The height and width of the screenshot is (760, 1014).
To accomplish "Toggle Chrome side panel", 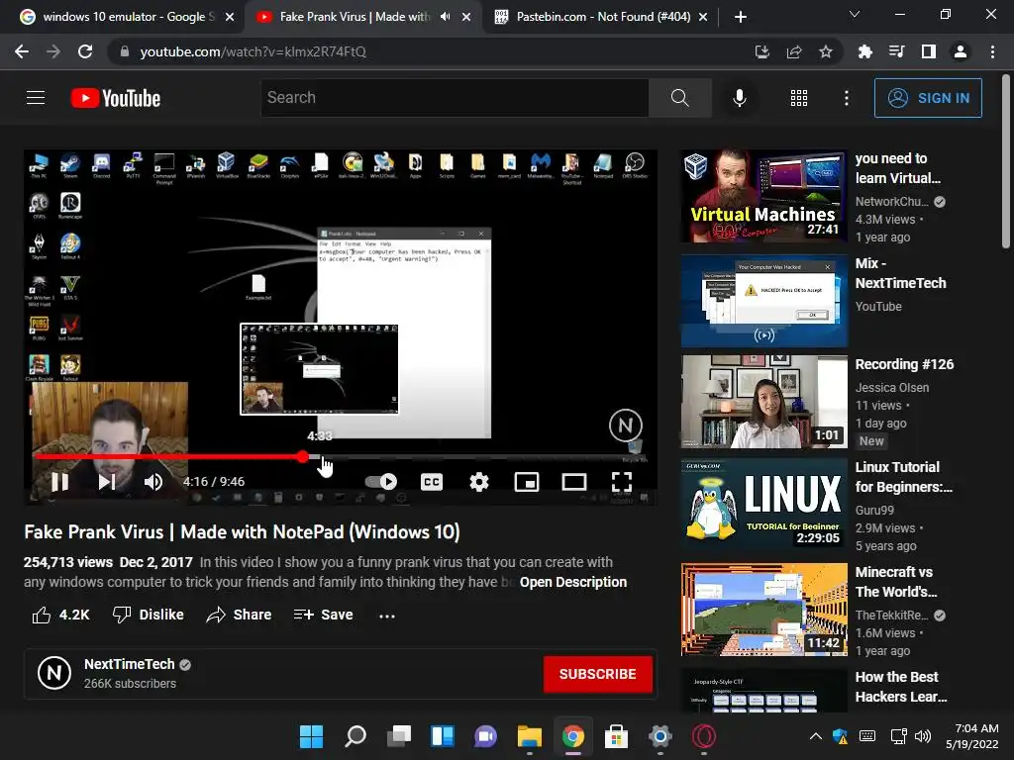I will 928,51.
